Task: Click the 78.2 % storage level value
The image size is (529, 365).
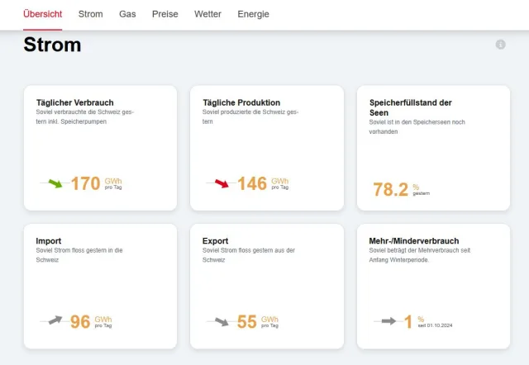Action: tap(391, 190)
